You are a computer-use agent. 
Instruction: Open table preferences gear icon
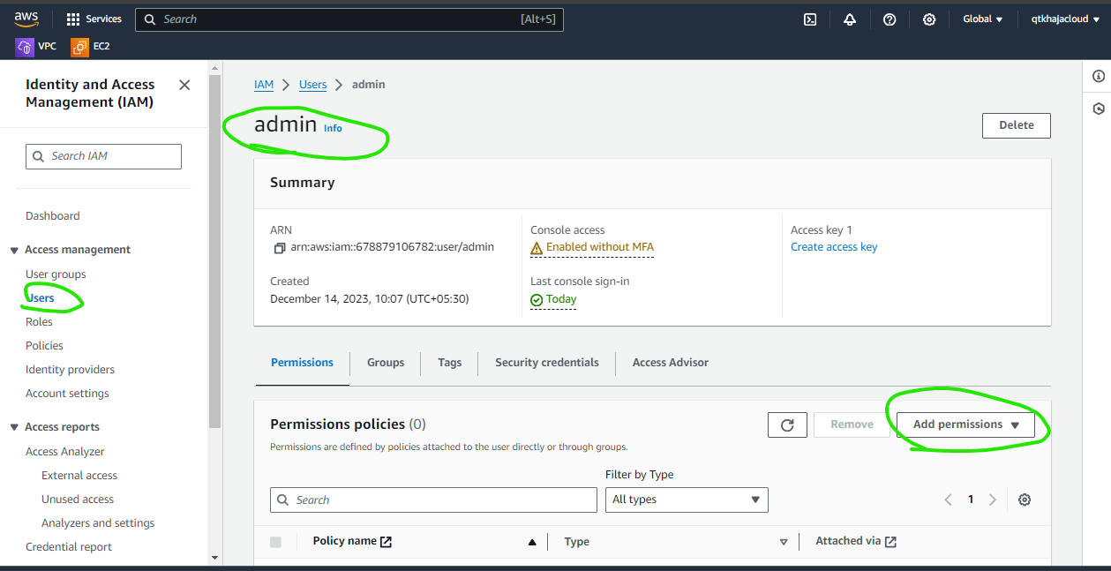[x=1025, y=500]
